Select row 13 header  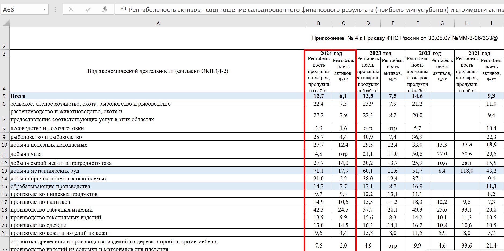coord(5,171)
